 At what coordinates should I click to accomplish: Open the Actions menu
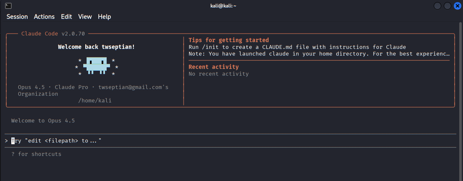tap(44, 17)
